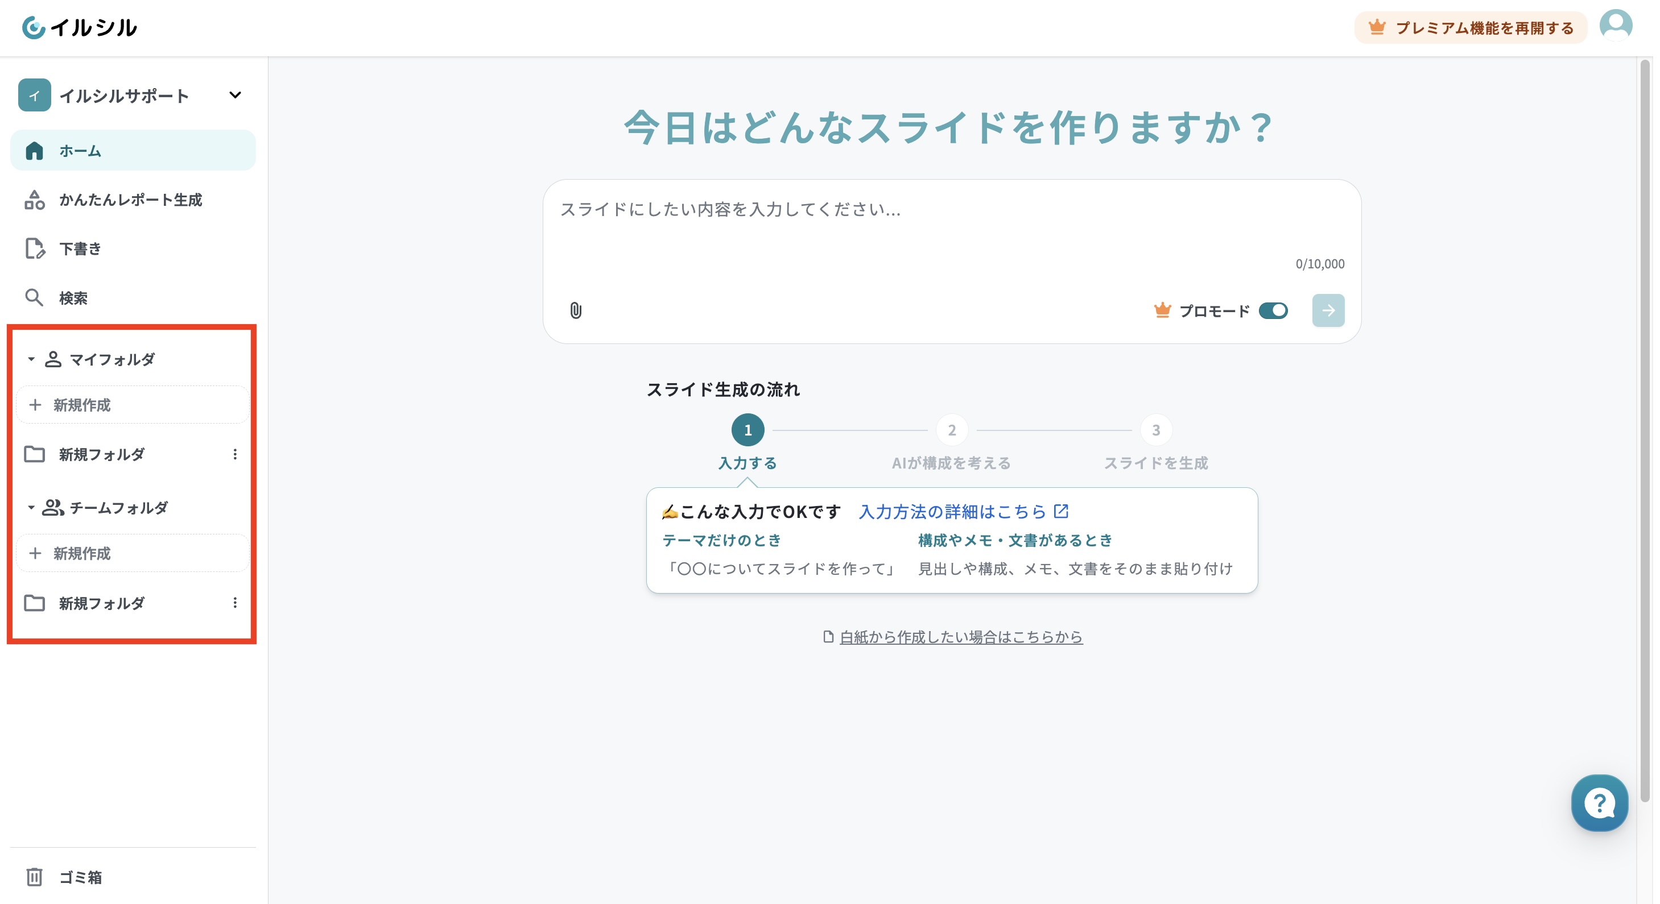Open the user profile avatar

click(1616, 26)
